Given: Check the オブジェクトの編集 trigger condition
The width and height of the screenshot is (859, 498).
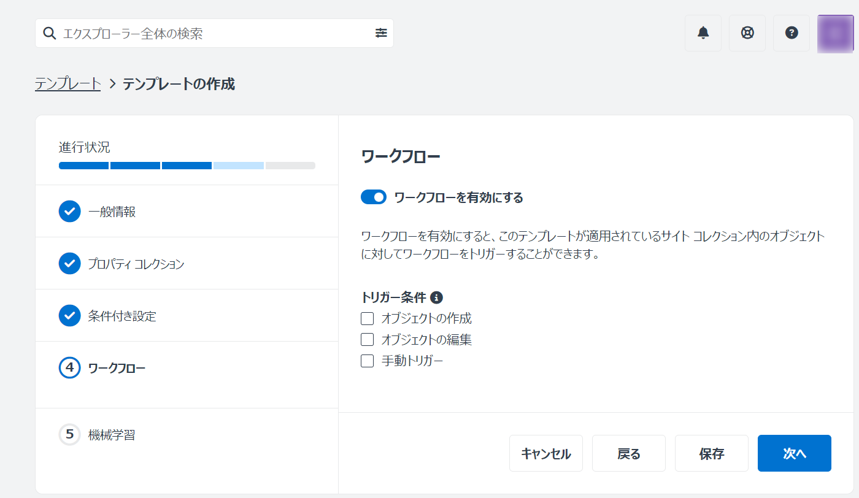Looking at the screenshot, I should (x=367, y=339).
